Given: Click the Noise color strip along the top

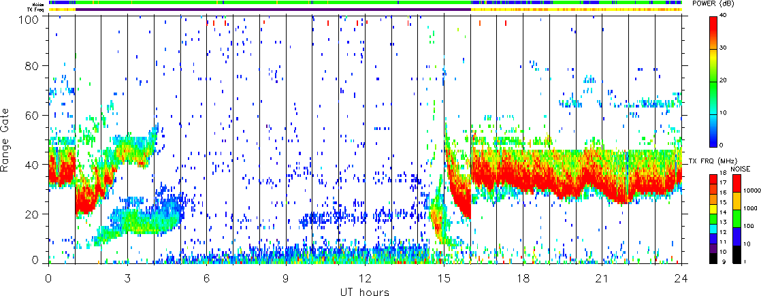Looking at the screenshot, I should coord(366,3).
